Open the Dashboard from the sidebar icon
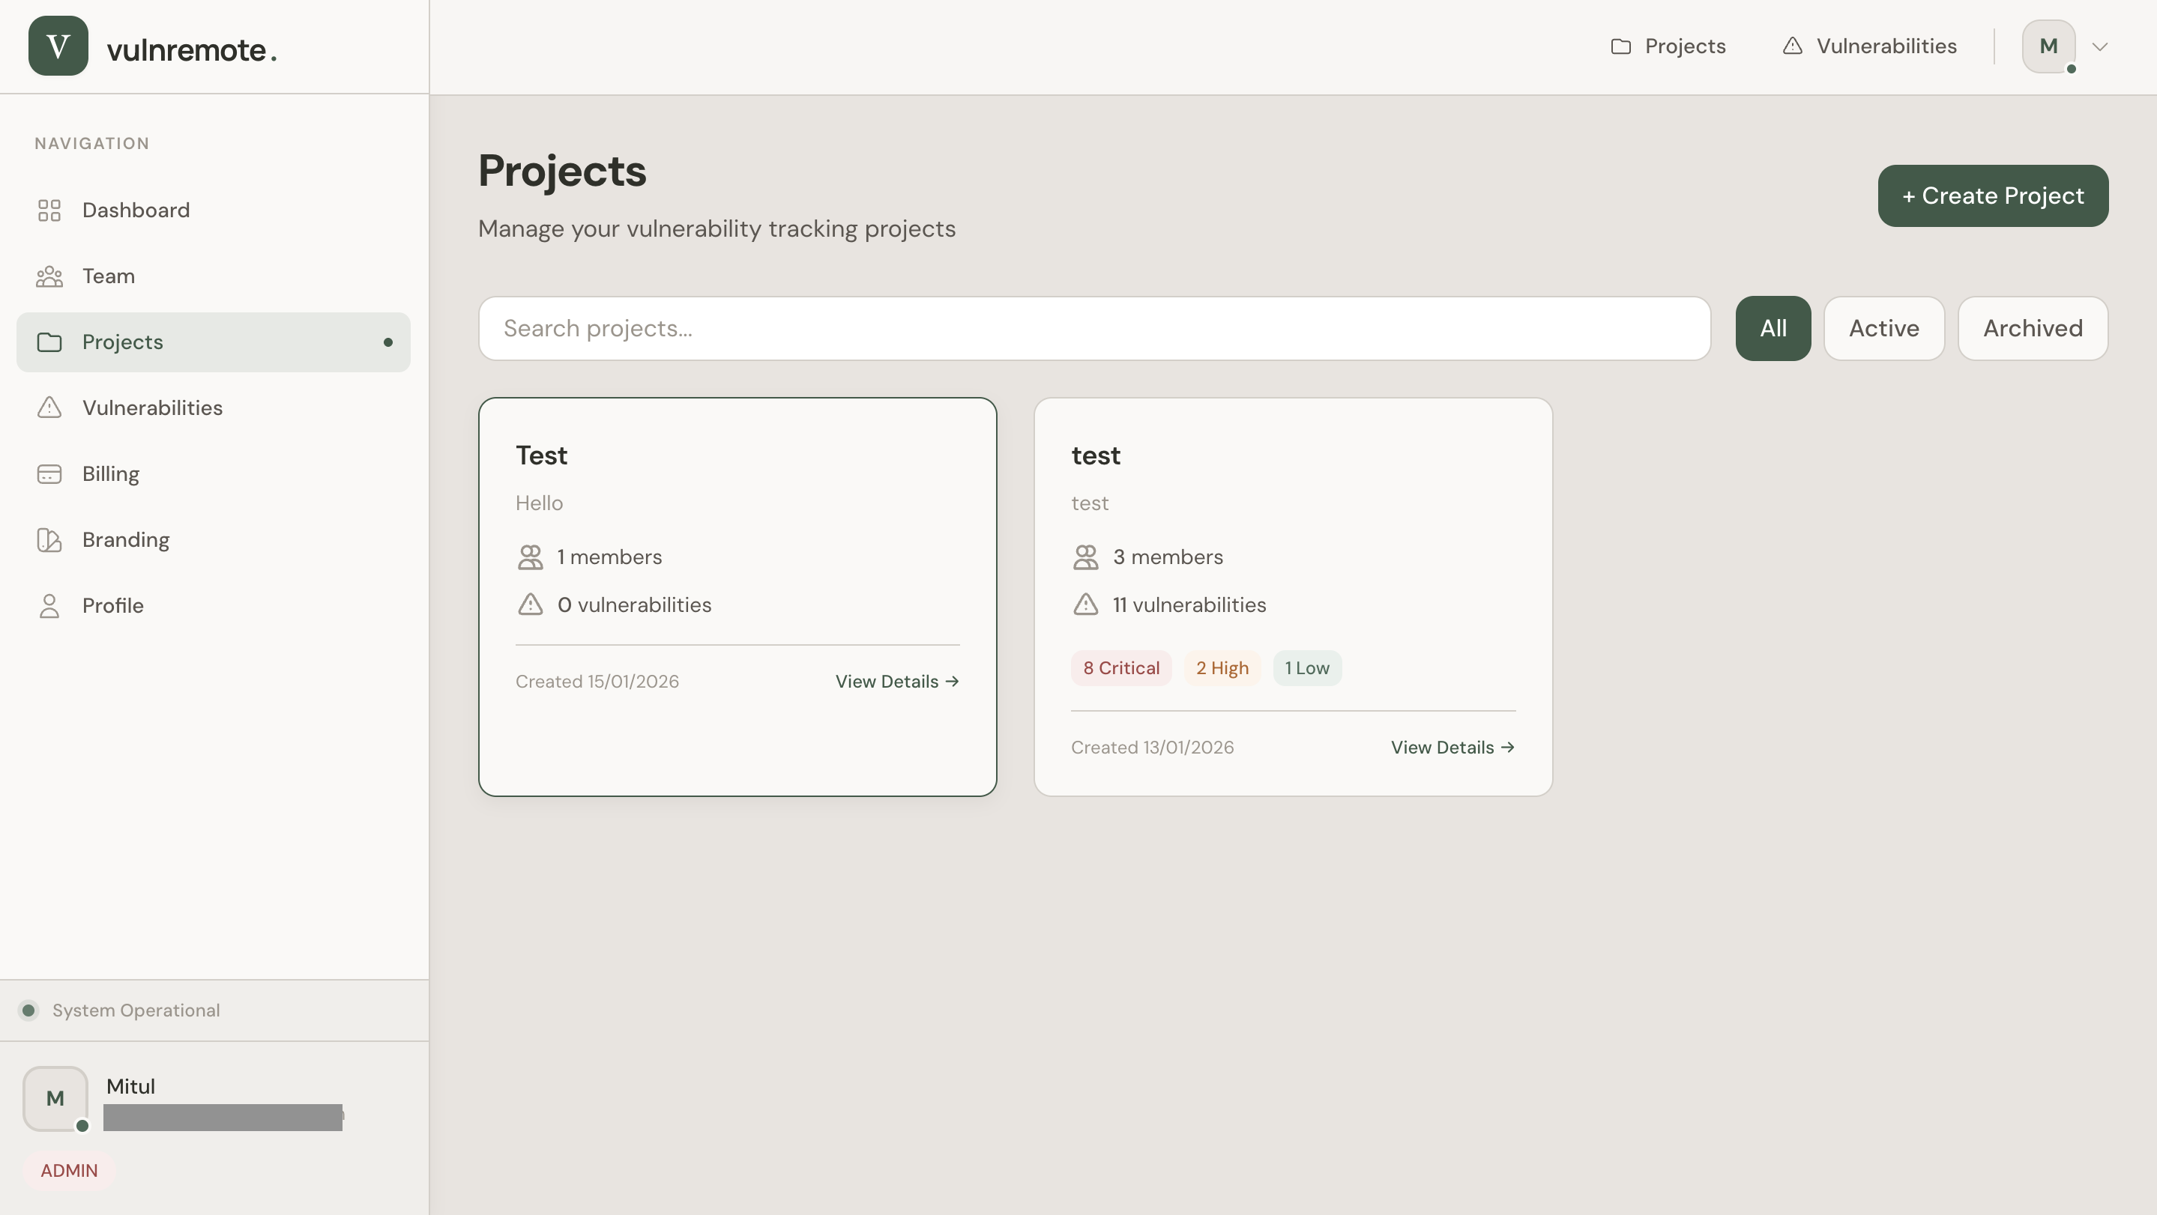 pos(49,210)
